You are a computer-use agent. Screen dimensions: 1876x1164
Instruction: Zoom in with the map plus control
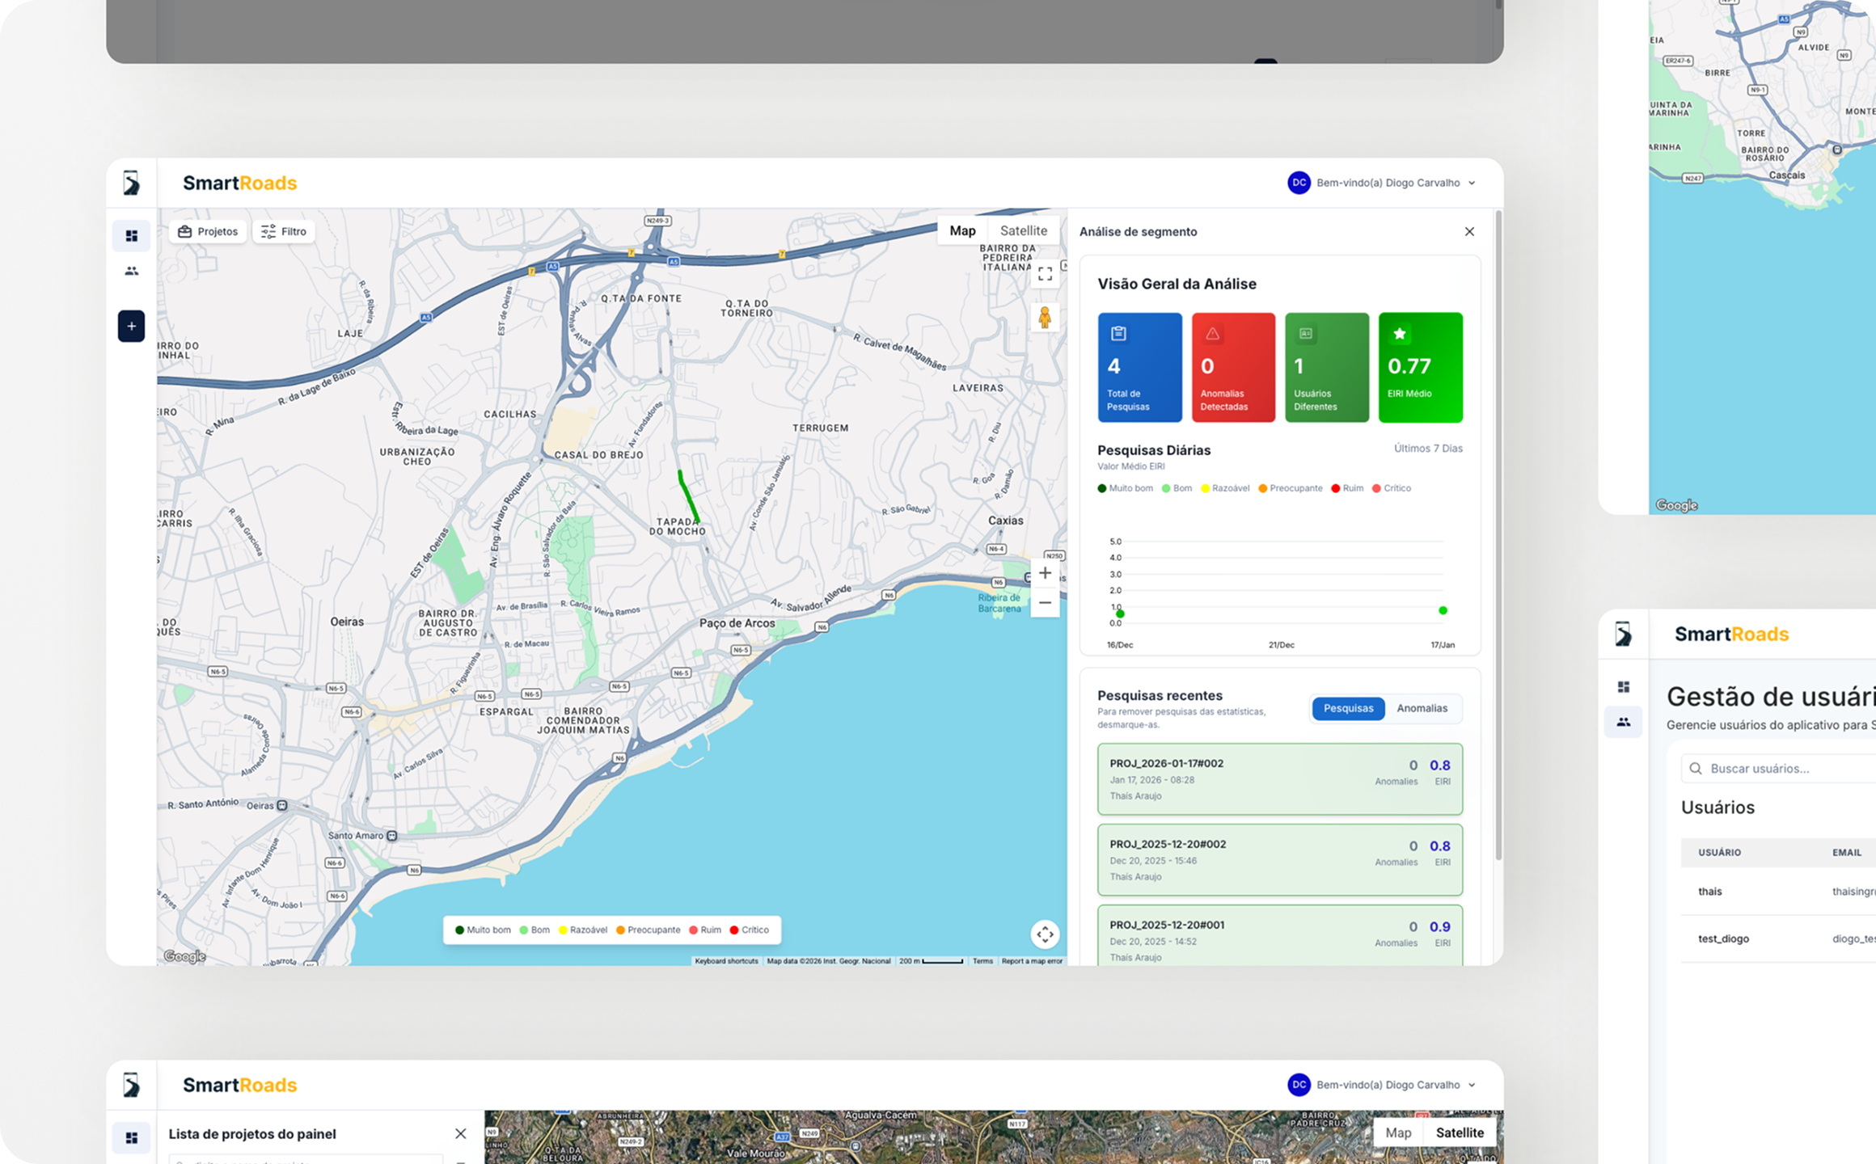tap(1045, 573)
